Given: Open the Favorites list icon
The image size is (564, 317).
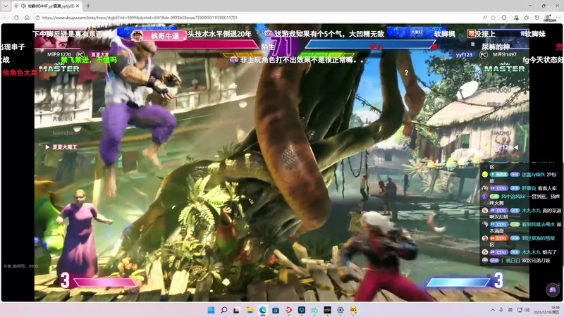Looking at the screenshot, I should pos(526,17).
